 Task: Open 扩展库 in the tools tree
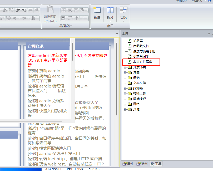(138, 41)
